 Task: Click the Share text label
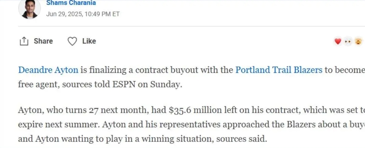click(x=43, y=41)
